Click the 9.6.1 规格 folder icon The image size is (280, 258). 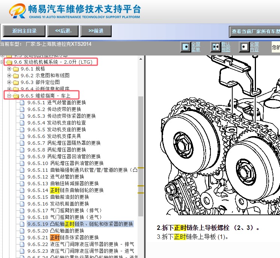tap(16, 69)
